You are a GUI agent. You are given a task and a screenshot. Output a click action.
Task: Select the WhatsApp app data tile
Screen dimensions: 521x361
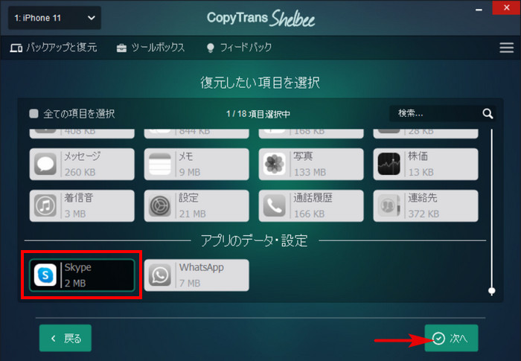[196, 275]
